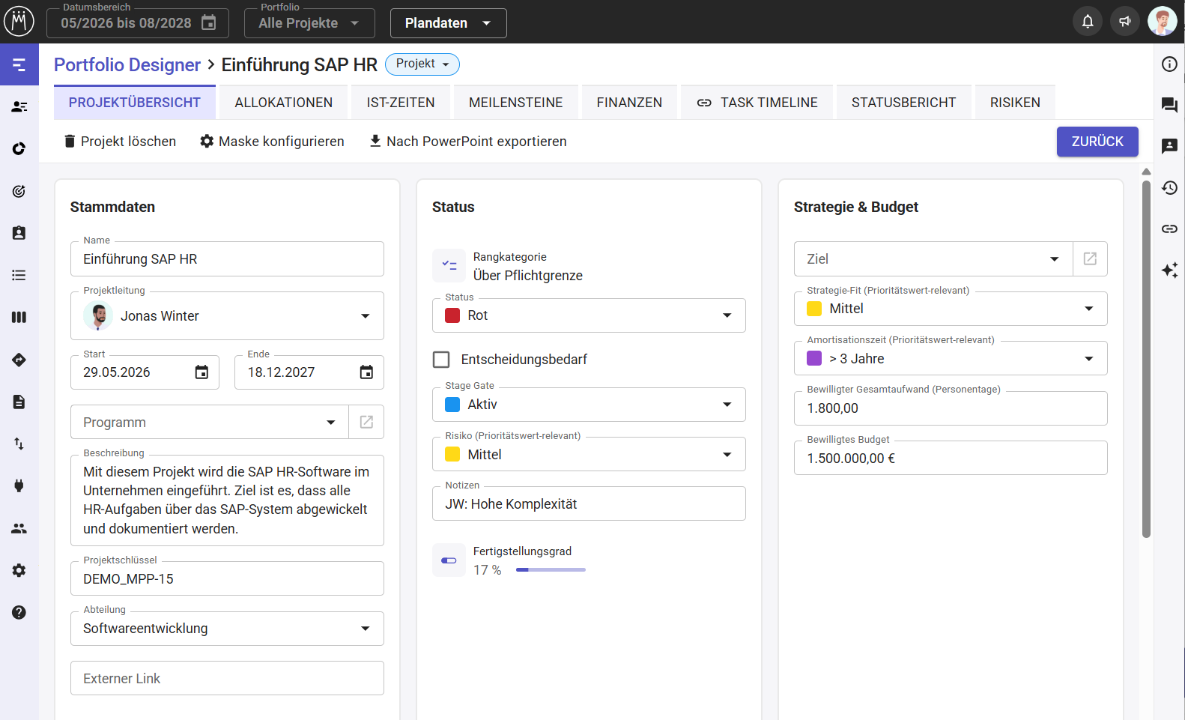1185x720 pixels.
Task: Click the app logo in top-left corner
Action: [19, 22]
